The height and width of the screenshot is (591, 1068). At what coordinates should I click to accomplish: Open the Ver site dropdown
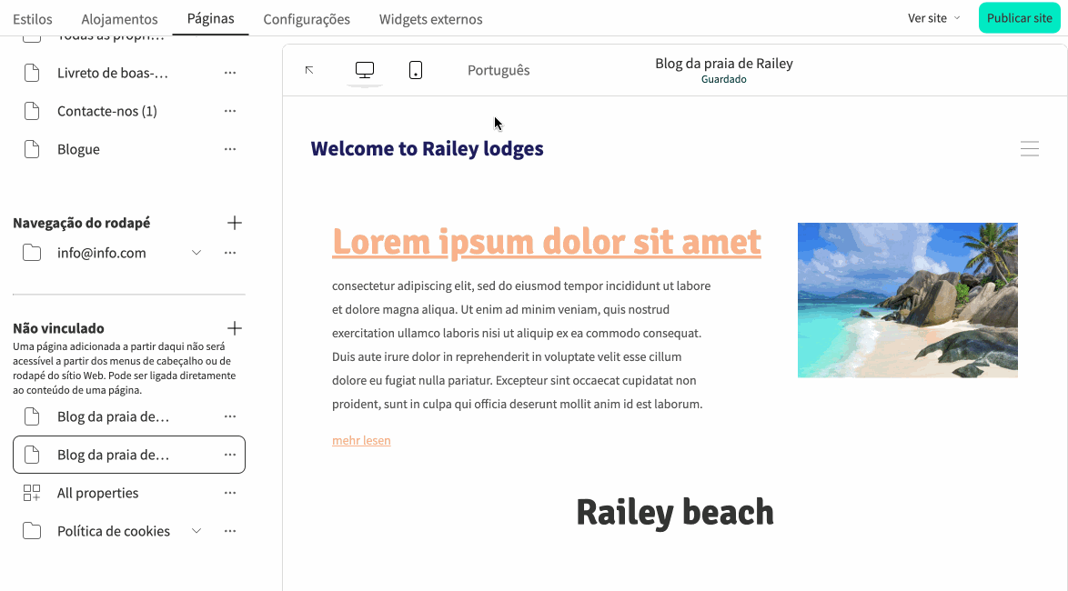[933, 18]
